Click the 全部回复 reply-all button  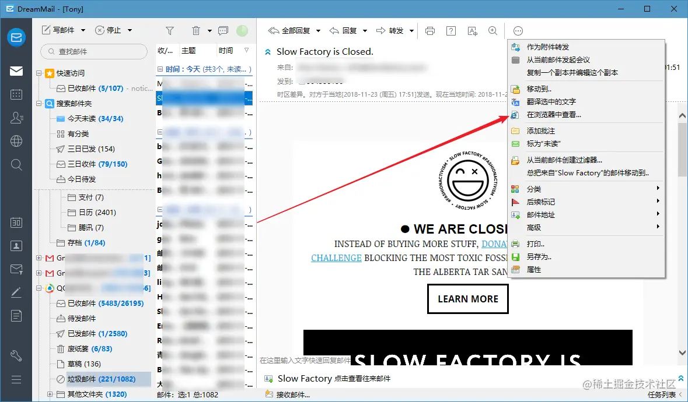289,31
